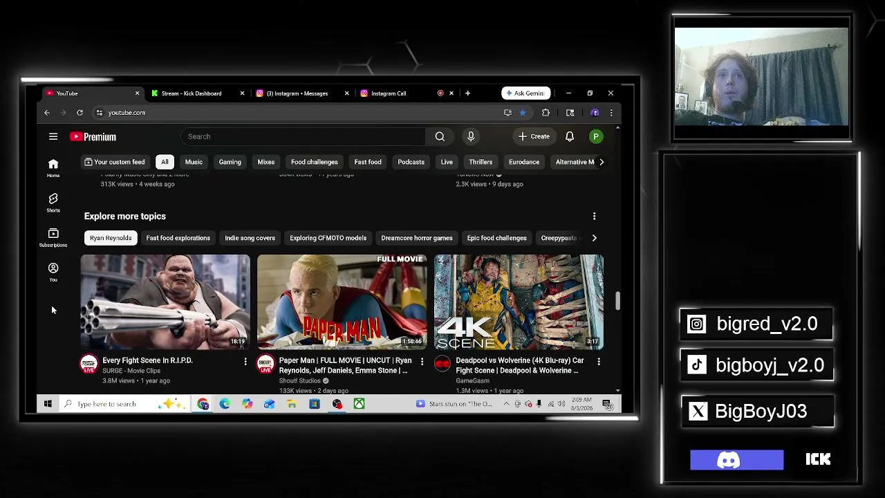The width and height of the screenshot is (885, 498).
Task: Open the Dreamcore horror games topic
Action: click(x=417, y=238)
